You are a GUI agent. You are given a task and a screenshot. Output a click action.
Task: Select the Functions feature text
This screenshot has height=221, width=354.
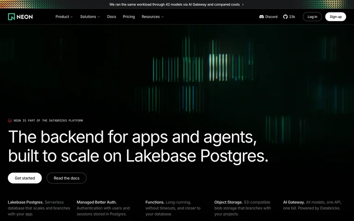pos(173,208)
